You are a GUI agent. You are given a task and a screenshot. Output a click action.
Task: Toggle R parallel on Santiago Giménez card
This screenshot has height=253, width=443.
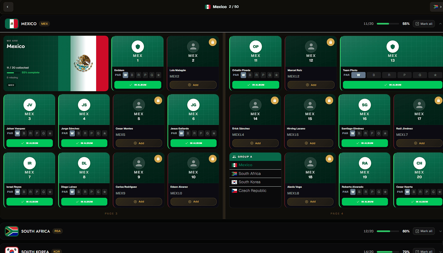[366, 133]
